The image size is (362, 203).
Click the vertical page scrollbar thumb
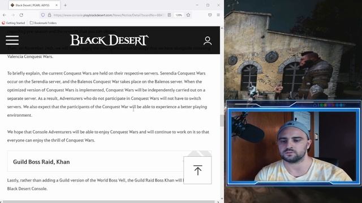tap(222, 121)
